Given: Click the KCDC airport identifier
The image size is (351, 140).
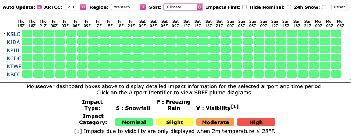Looking at the screenshot, I should 14,58.
